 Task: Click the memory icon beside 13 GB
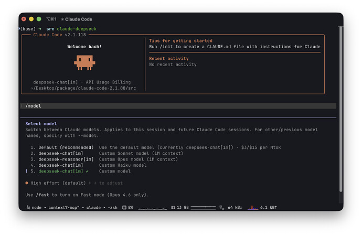[x=173, y=207]
